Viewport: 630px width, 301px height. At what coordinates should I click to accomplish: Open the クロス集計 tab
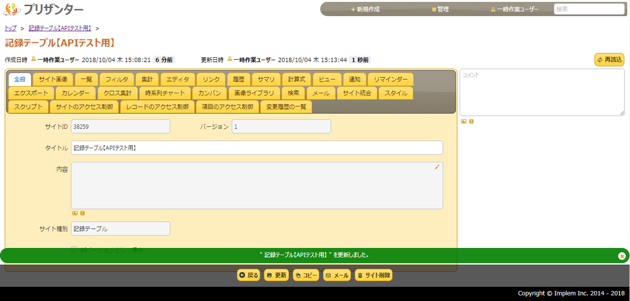[118, 93]
